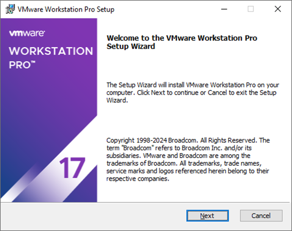Close the setup wizard with the X
Screen dimensions: 292x231
[x=277, y=9]
